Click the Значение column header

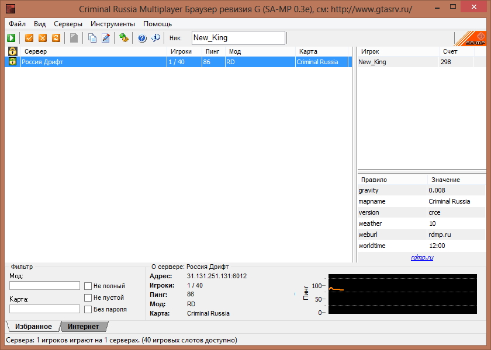pos(457,180)
